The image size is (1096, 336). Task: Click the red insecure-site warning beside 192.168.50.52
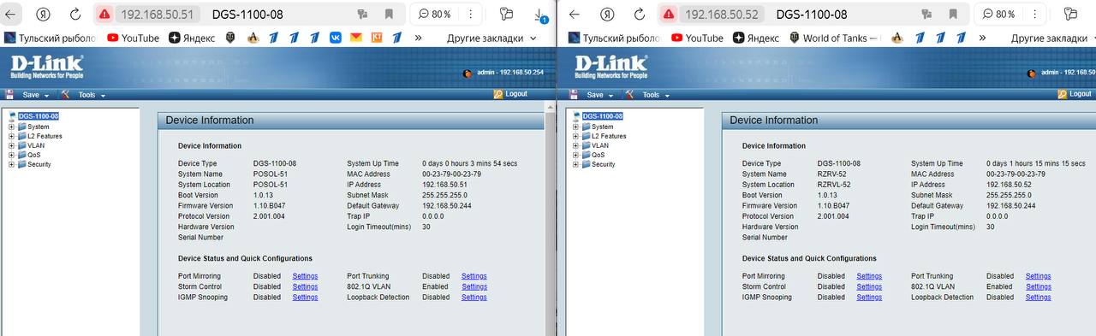[669, 14]
